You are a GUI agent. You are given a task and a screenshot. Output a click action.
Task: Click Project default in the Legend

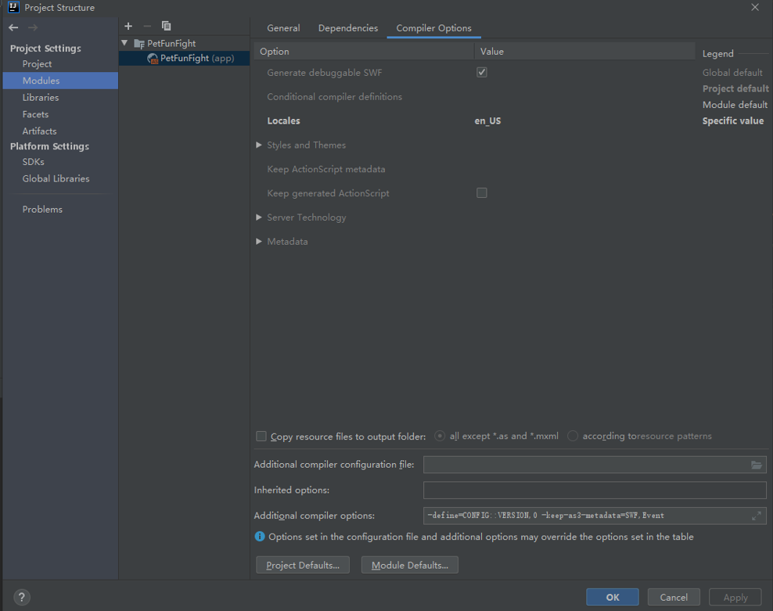(x=735, y=88)
